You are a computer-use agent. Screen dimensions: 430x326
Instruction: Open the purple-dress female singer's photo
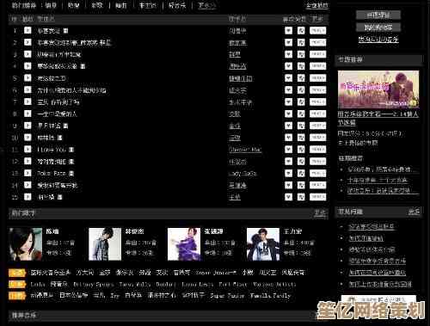pos(184,244)
